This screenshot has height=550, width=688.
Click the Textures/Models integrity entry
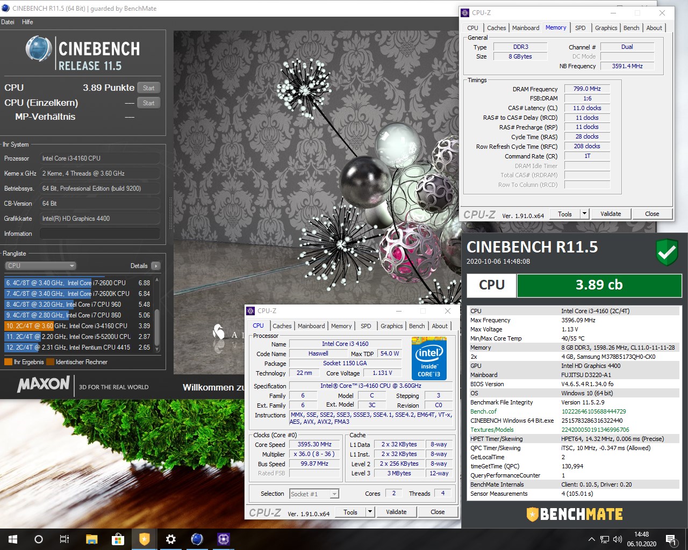click(575, 430)
